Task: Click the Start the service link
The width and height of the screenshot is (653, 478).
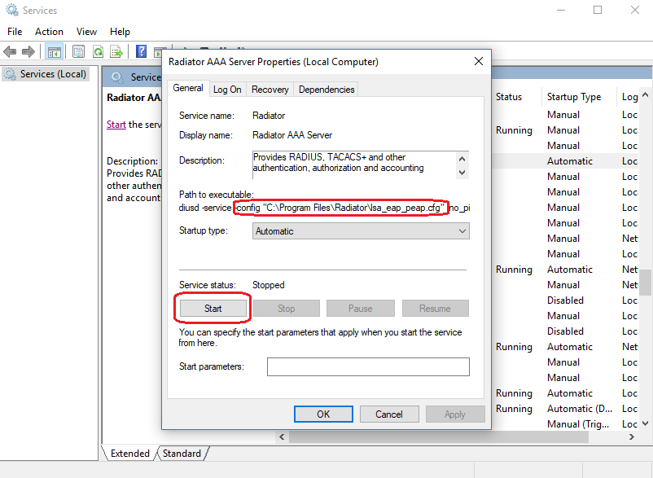Action: click(x=116, y=125)
